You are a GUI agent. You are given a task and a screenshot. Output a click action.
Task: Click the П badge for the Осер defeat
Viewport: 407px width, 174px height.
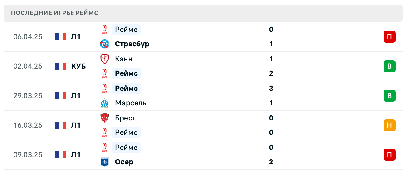pyautogui.click(x=390, y=155)
